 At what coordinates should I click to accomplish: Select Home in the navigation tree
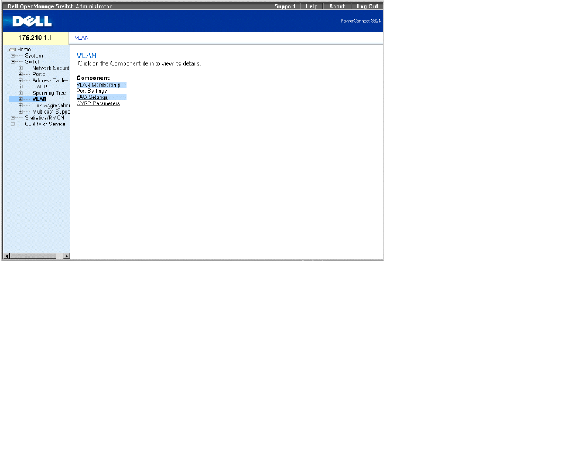click(24, 50)
